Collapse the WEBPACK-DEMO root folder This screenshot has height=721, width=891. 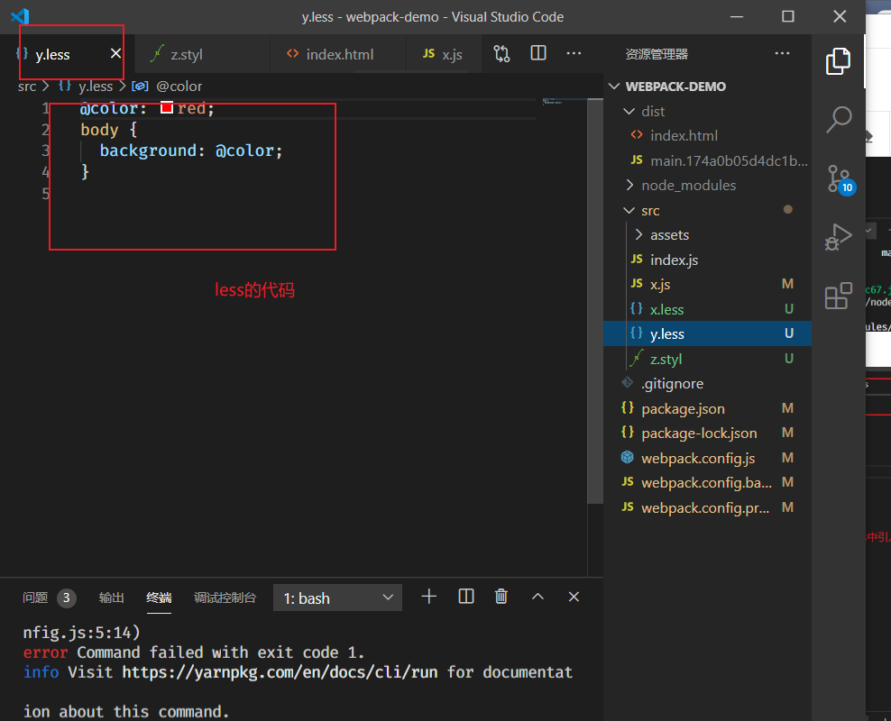(x=614, y=87)
